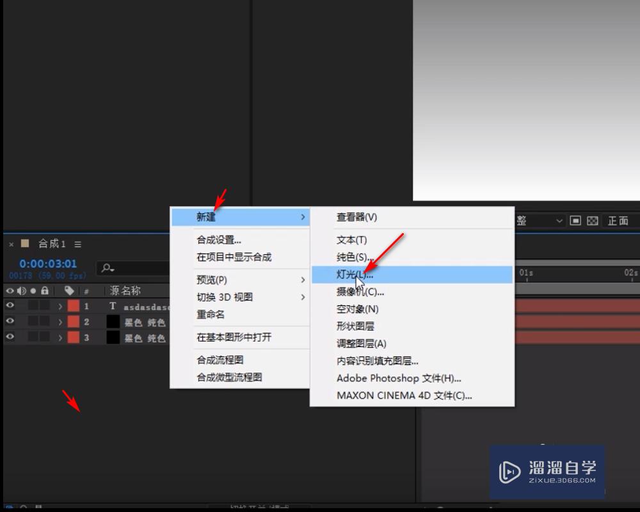Hide layer 1 with its eye icon
Viewport: 640px width, 512px height.
10,305
